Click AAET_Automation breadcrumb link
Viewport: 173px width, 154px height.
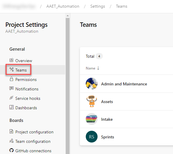point(63,6)
